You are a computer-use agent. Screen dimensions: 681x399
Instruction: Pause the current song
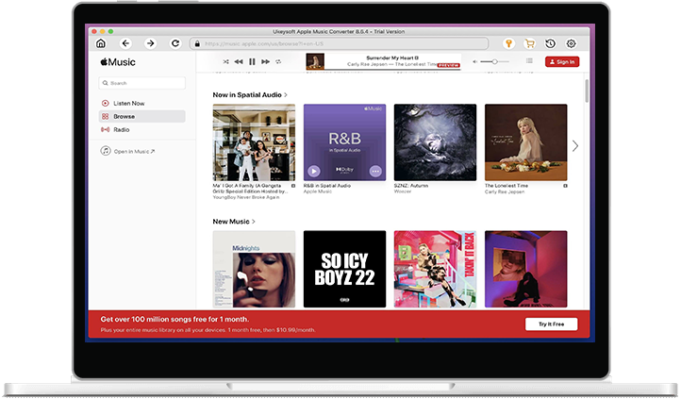252,61
